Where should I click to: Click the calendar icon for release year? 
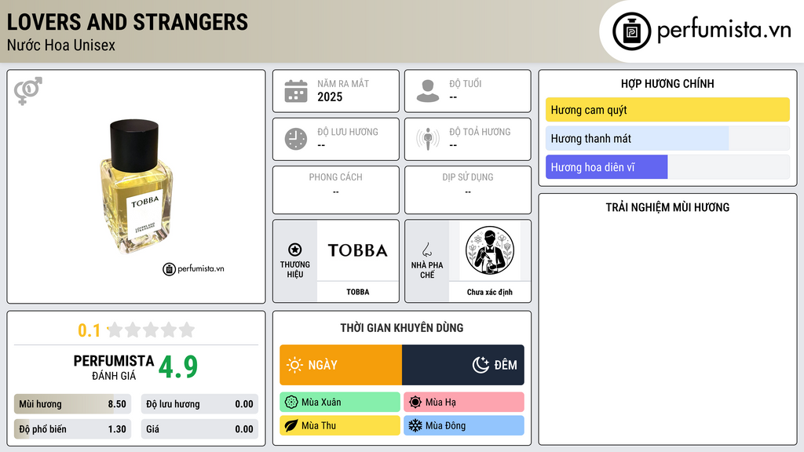pos(296,91)
